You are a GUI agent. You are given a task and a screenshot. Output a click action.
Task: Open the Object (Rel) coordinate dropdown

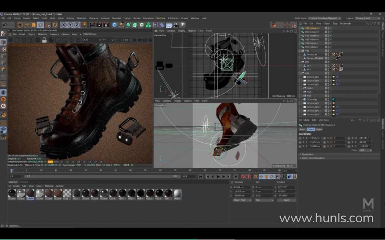(x=242, y=200)
